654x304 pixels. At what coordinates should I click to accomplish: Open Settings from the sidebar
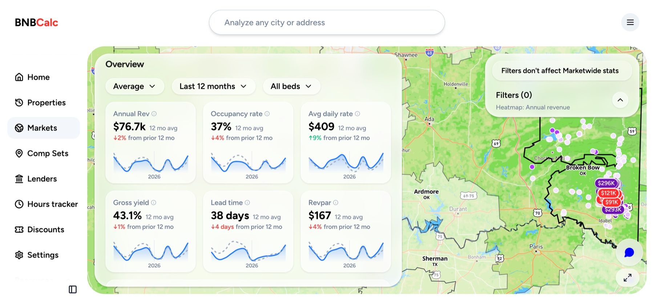point(44,255)
